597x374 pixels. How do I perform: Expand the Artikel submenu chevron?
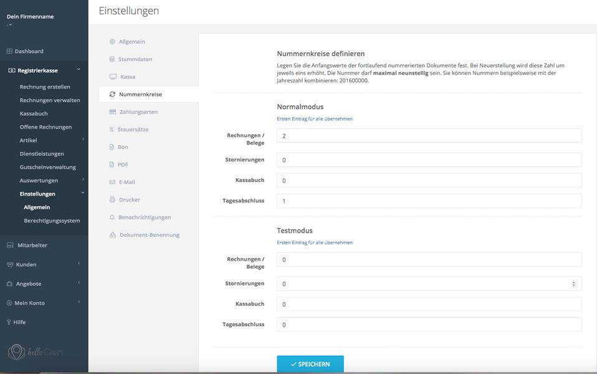point(83,140)
